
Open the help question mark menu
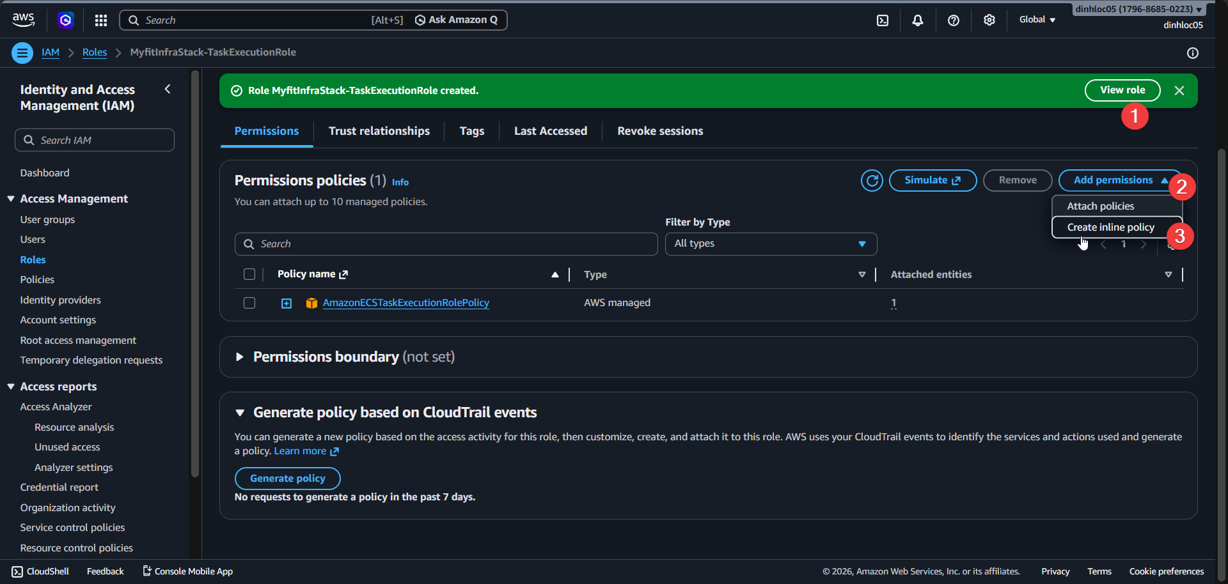[x=954, y=20]
